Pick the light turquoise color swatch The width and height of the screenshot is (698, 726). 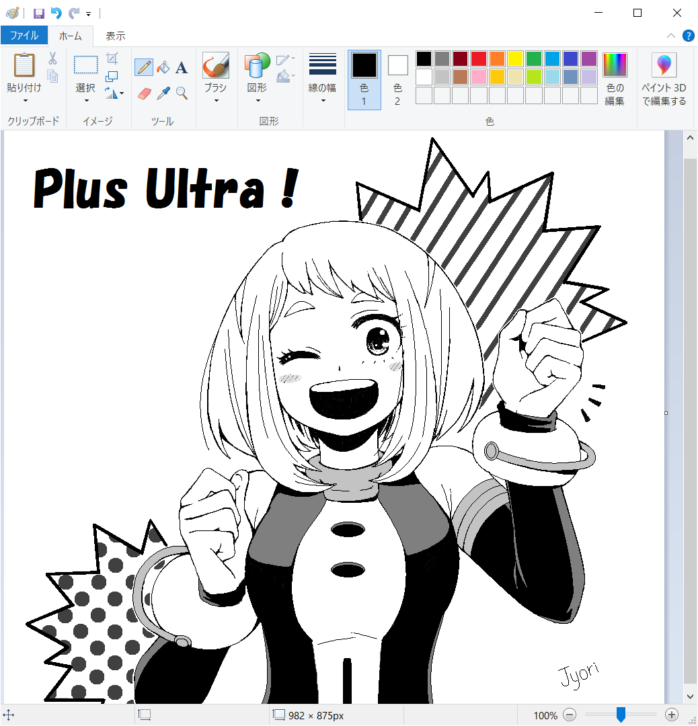(x=552, y=77)
